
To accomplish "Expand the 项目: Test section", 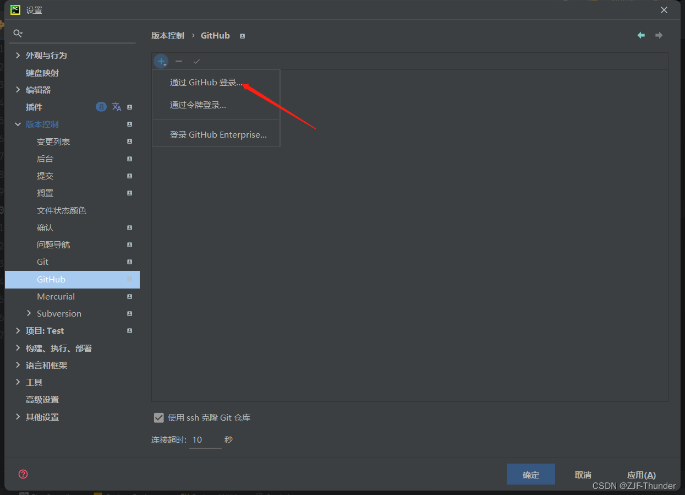I will point(18,330).
